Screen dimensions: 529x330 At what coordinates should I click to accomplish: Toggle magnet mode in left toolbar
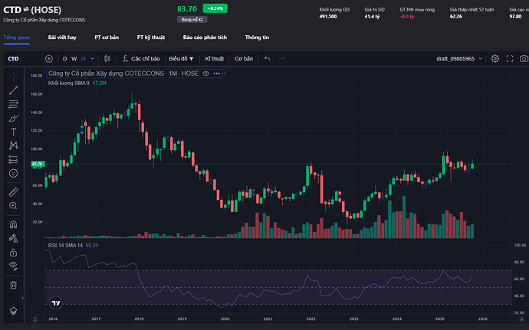pos(14,225)
